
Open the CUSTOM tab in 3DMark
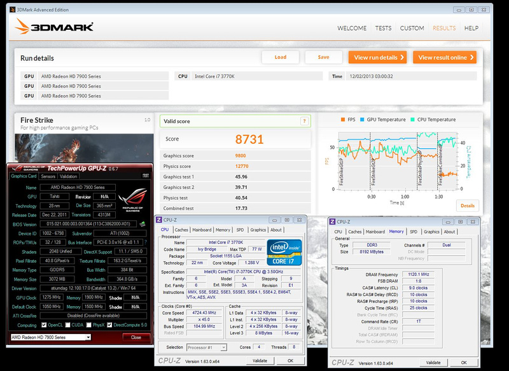tap(412, 28)
